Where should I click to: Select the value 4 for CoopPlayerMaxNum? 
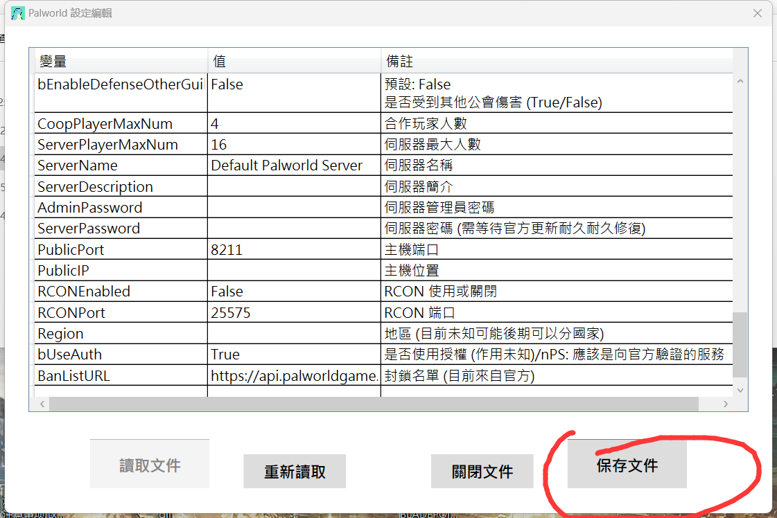295,123
